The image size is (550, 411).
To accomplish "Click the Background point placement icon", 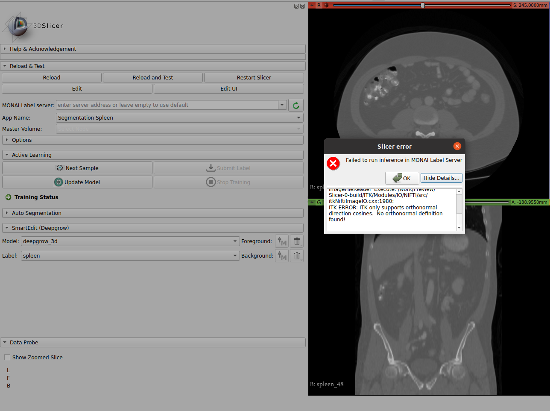I will [x=281, y=255].
